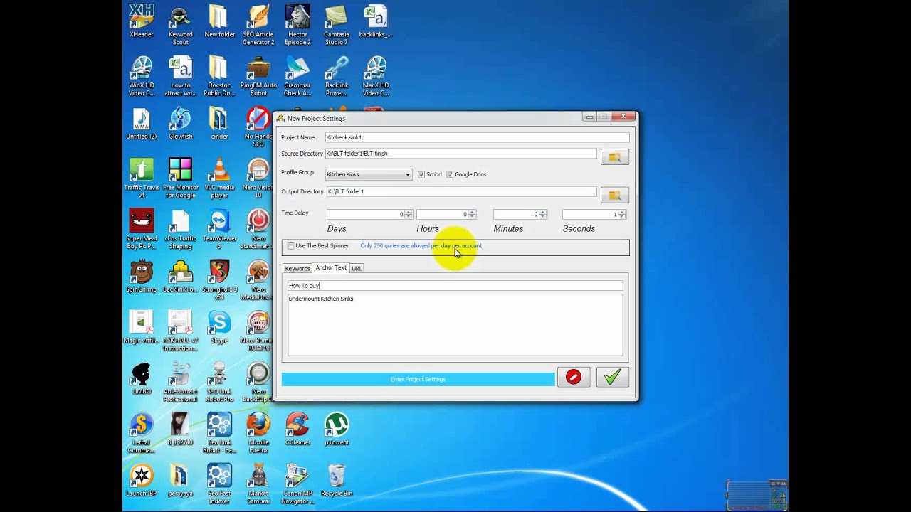Click the Seo Fast Indexer shortcut

coord(219,484)
